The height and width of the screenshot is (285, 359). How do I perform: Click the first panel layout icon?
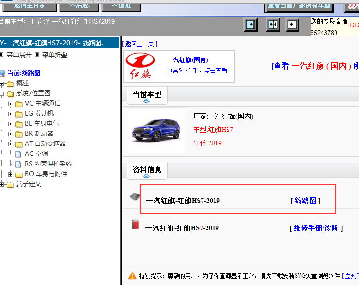point(251,24)
